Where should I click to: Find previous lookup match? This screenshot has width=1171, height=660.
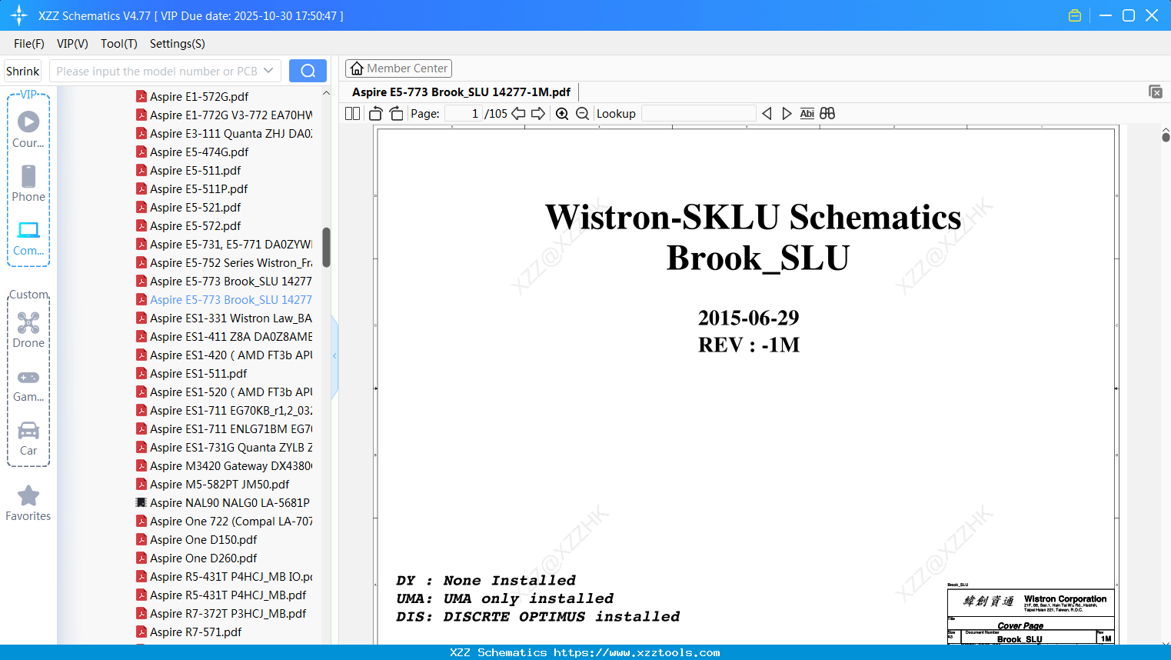pyautogui.click(x=767, y=114)
